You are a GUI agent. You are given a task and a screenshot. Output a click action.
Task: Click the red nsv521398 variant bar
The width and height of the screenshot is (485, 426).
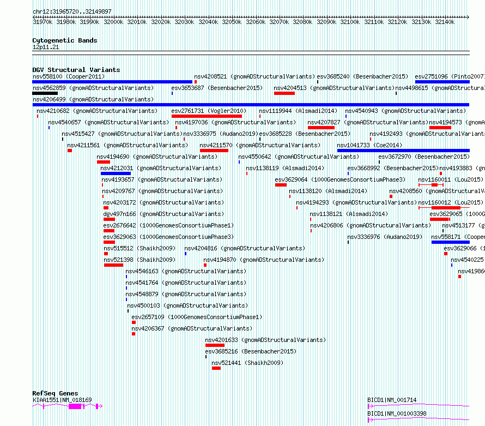(113, 265)
